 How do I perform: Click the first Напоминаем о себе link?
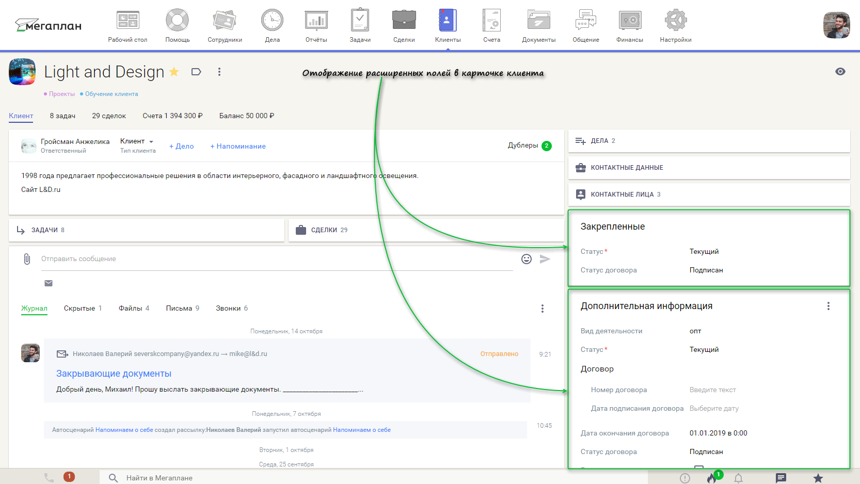point(124,430)
